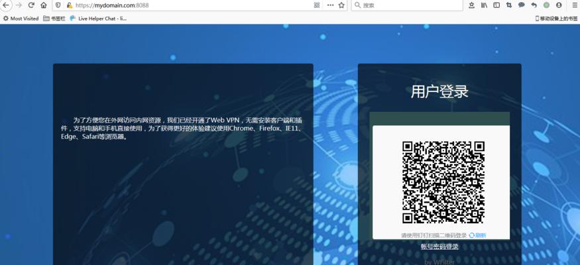Click the undo arrow toolbar icon
The image size is (580, 265).
tap(534, 5)
